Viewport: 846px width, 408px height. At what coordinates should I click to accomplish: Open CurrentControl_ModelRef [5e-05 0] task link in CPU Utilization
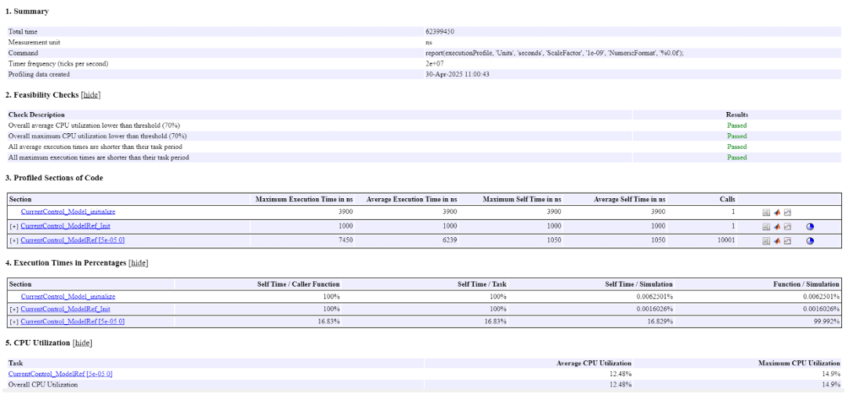(60, 374)
